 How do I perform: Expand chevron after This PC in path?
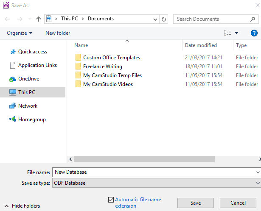(83, 19)
